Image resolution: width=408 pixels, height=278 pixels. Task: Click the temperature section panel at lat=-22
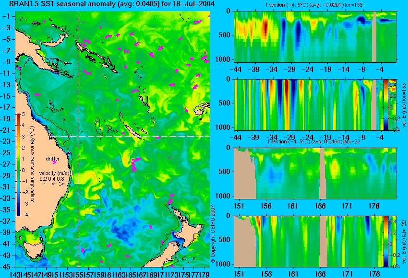point(315,174)
